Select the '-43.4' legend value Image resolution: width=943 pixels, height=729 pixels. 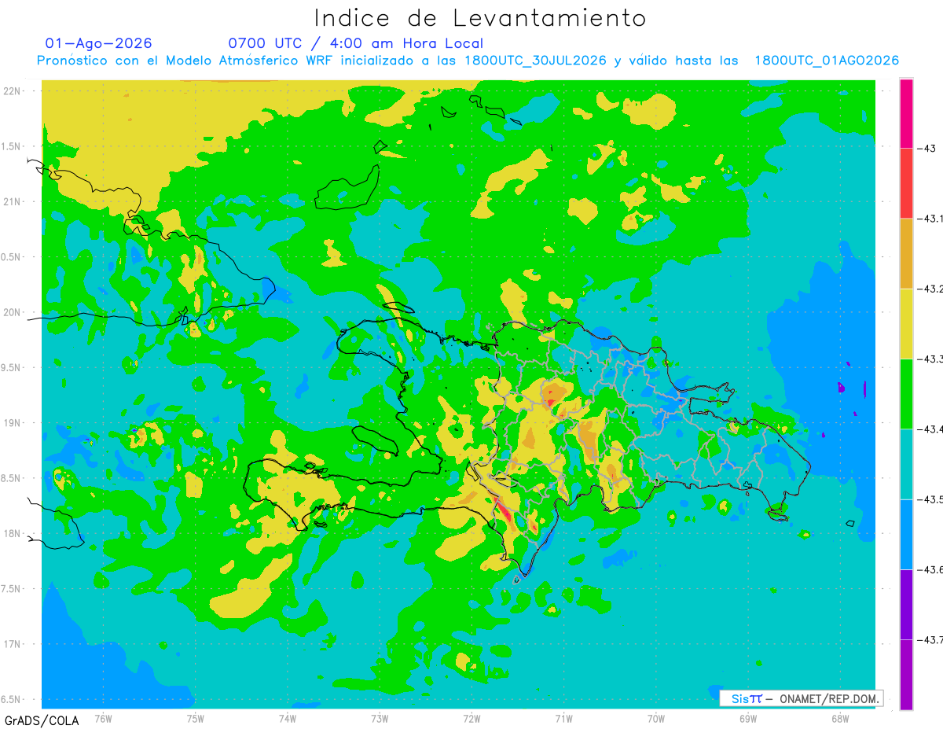(x=930, y=429)
